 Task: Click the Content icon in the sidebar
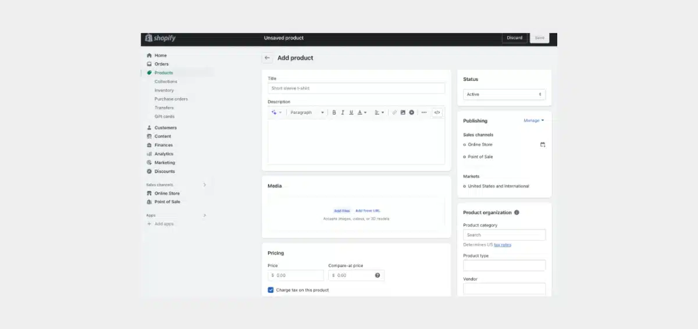click(x=149, y=136)
